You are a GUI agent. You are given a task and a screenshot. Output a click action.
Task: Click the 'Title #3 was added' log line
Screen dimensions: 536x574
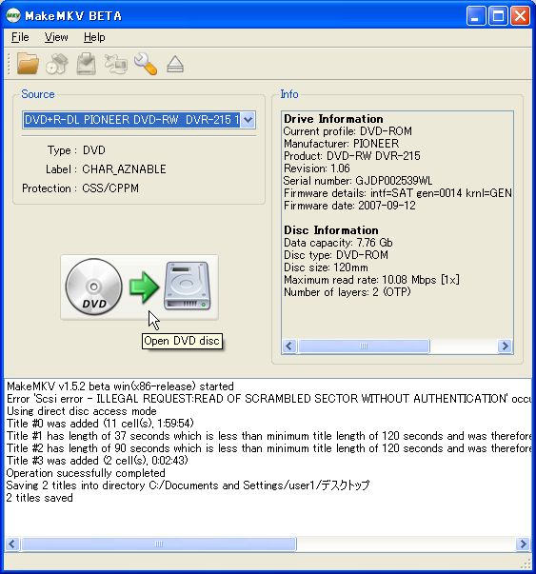[x=97, y=461]
